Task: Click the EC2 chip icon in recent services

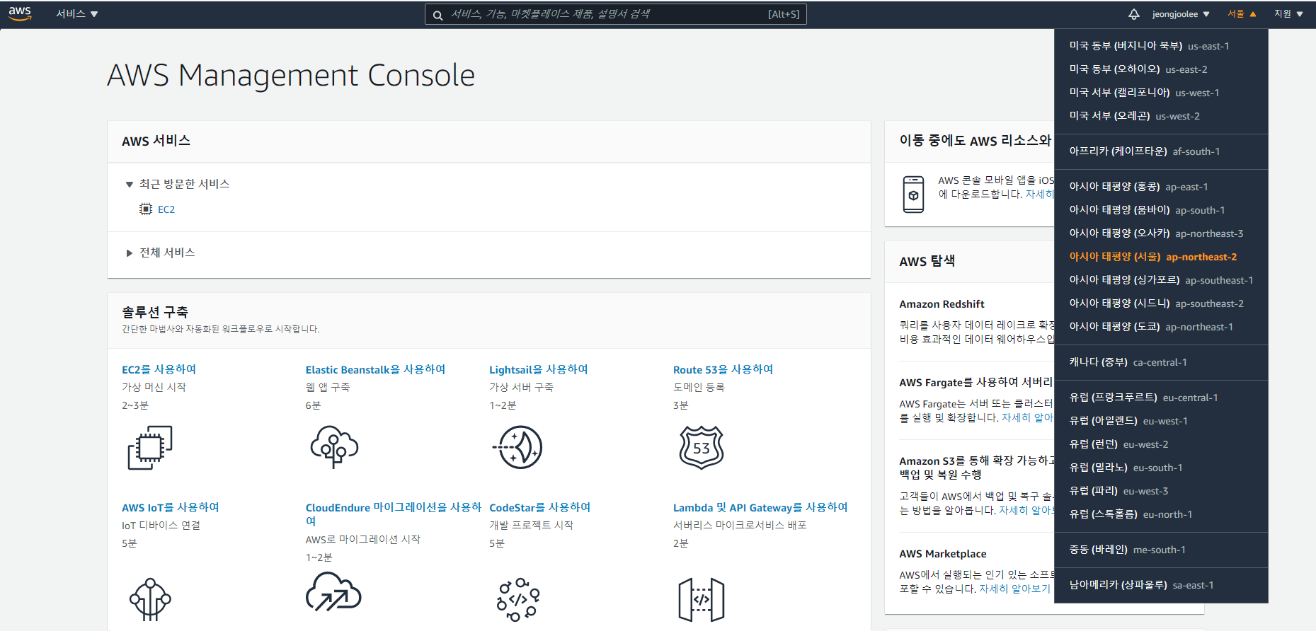Action: 146,209
